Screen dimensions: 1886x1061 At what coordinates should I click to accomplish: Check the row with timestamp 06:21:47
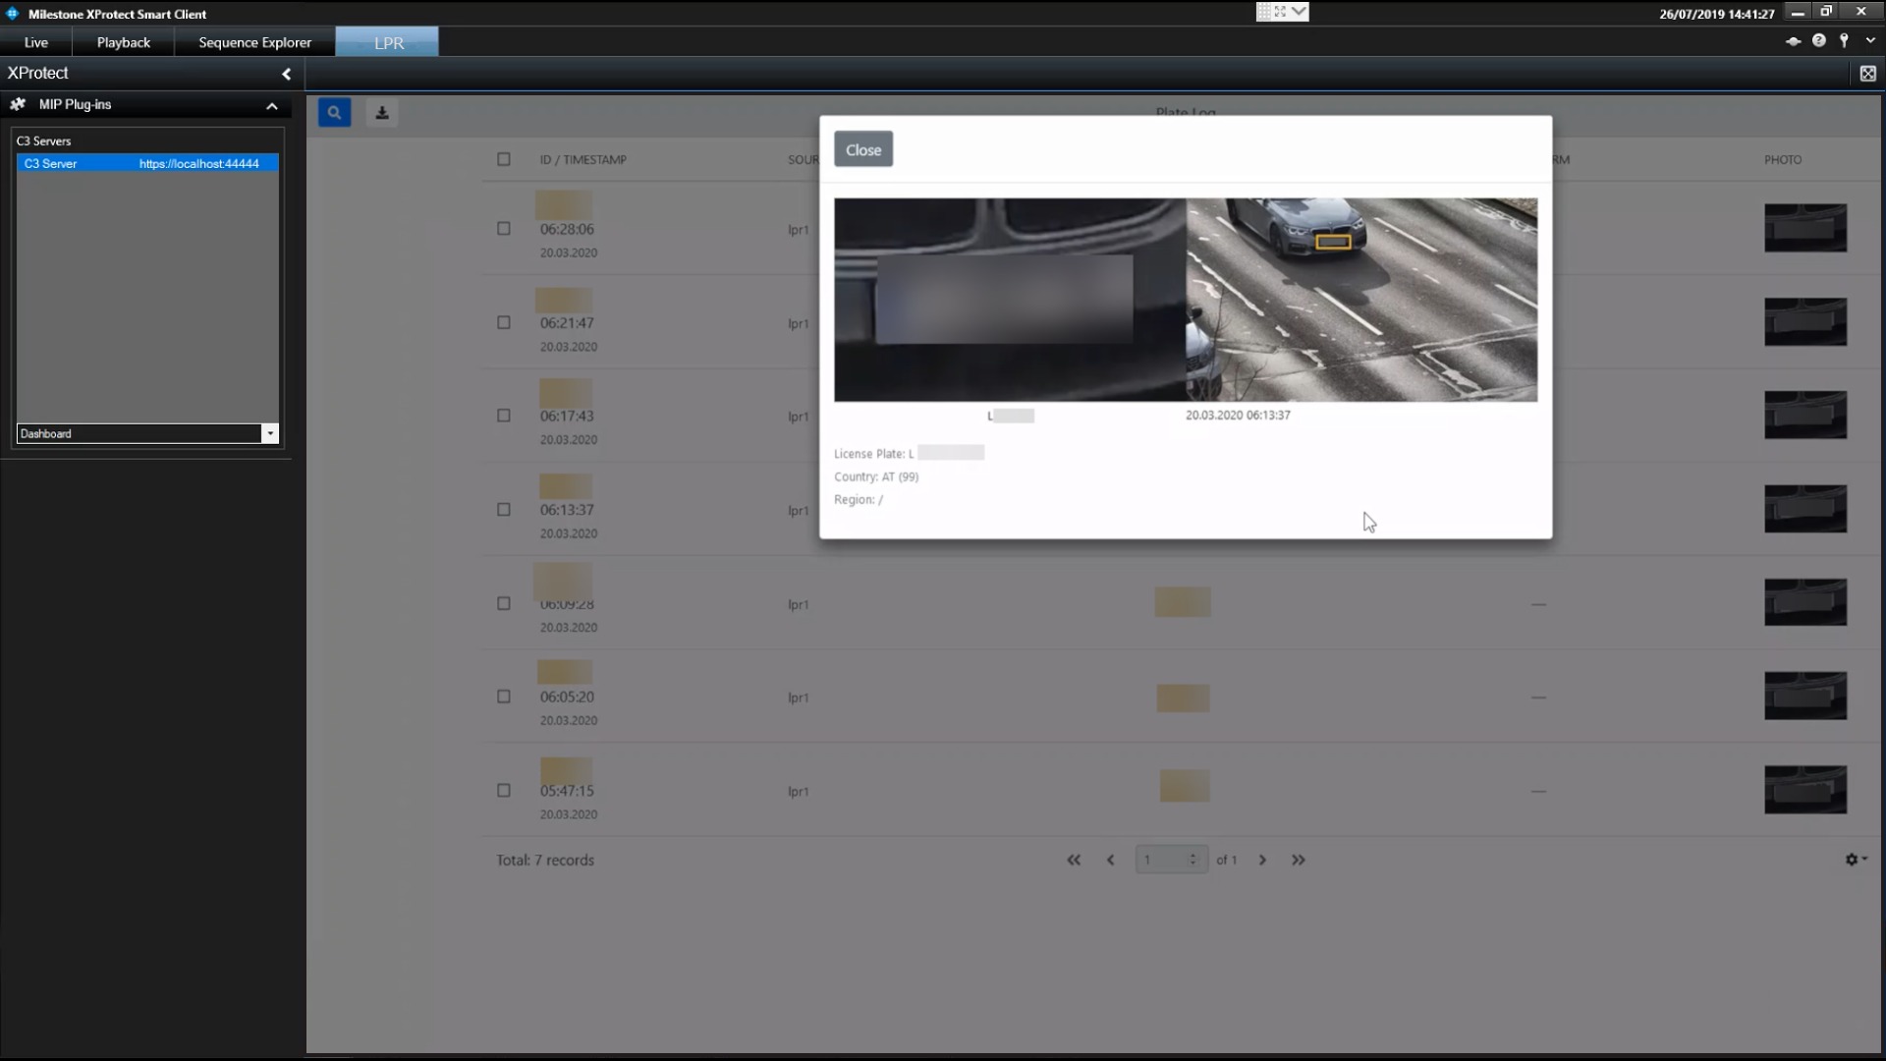(504, 322)
